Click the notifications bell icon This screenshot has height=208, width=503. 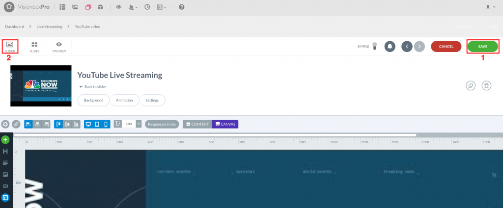[390, 47]
